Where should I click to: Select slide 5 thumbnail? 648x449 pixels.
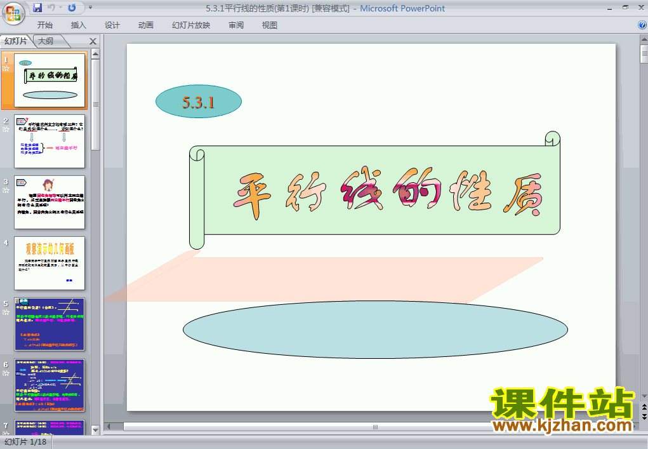point(50,324)
